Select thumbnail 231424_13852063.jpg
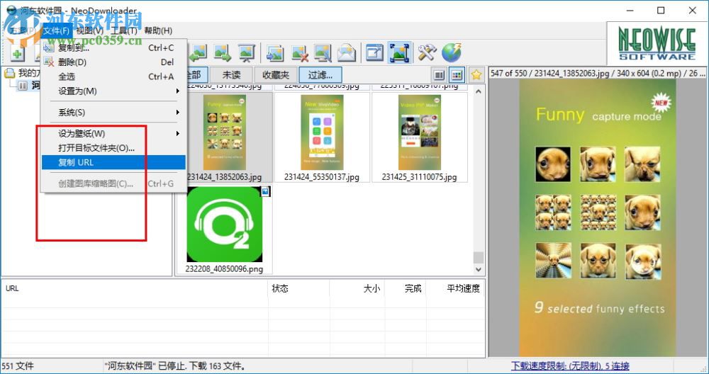 point(225,137)
